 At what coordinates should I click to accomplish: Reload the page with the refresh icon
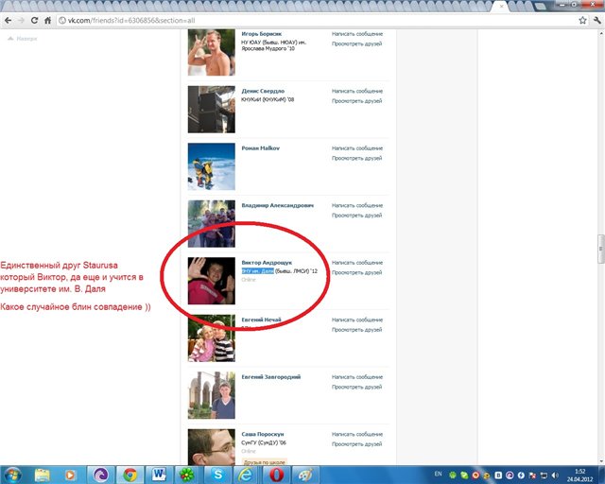point(34,21)
